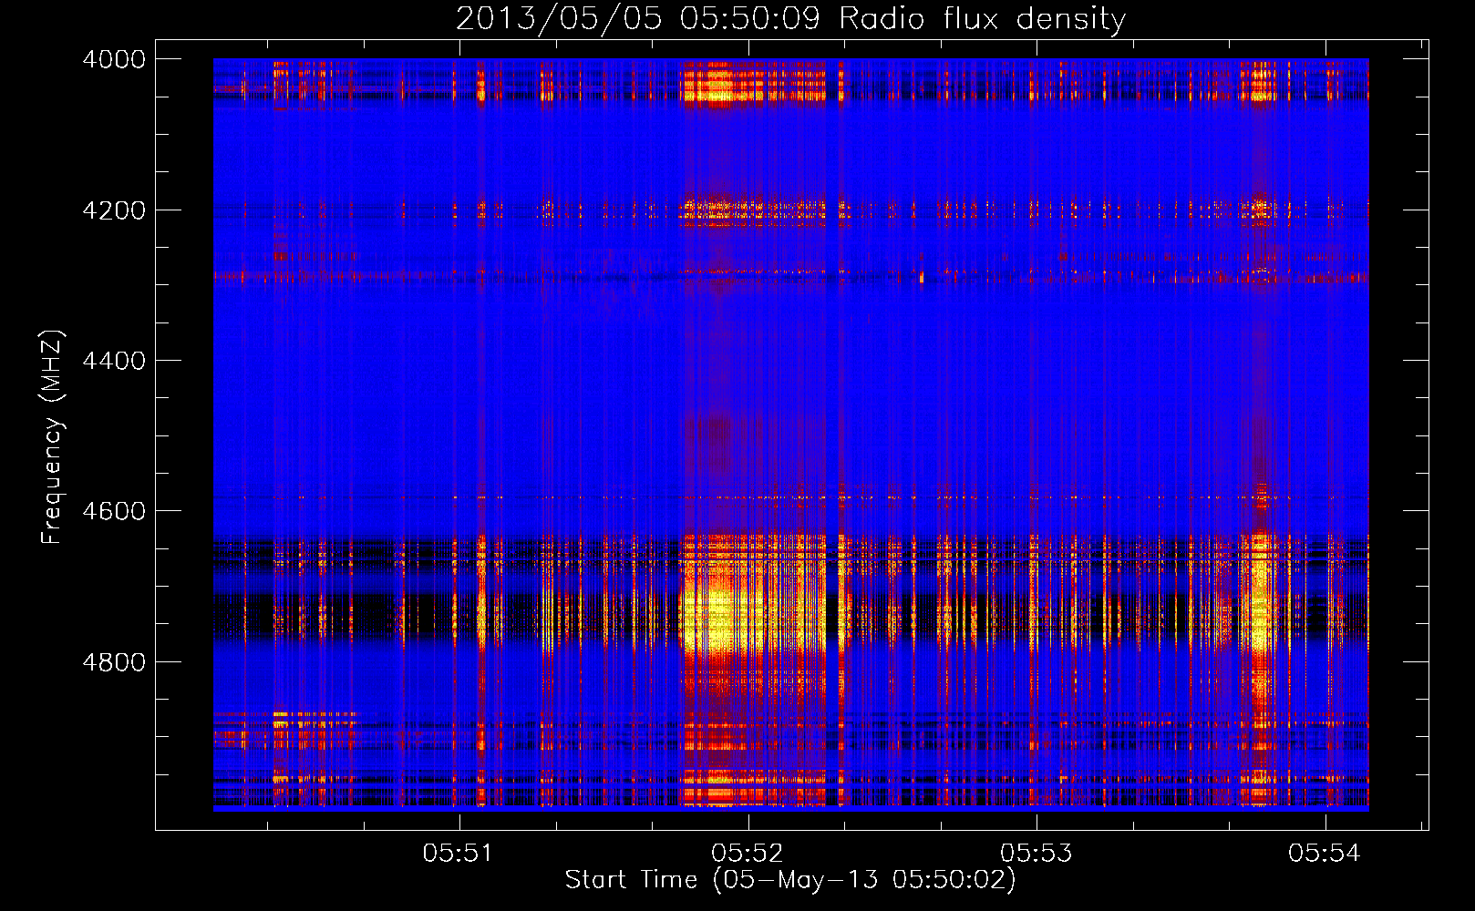The width and height of the screenshot is (1475, 911).
Task: Click the 4000 frequency axis label
Action: click(114, 59)
